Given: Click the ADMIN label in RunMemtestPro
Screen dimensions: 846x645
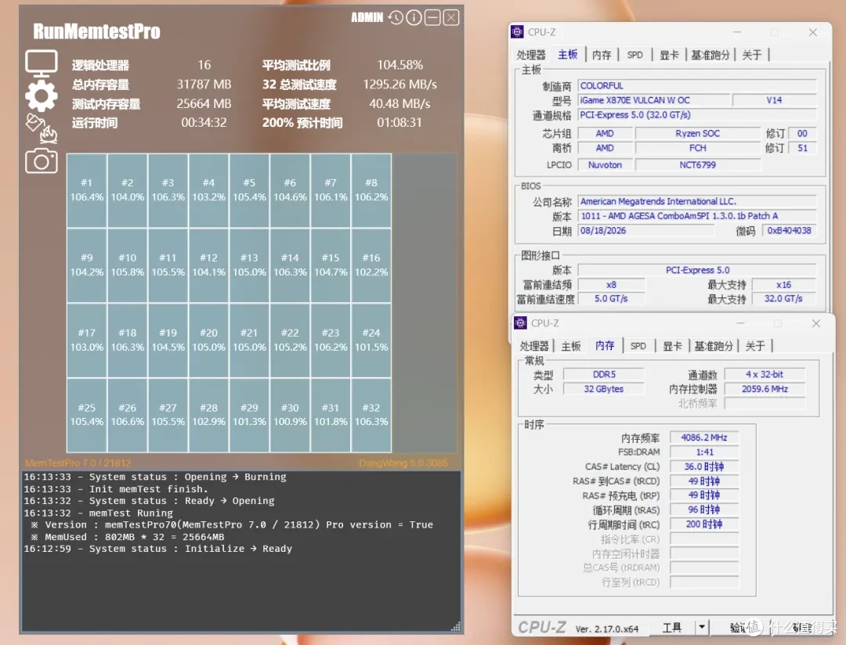Looking at the screenshot, I should (367, 18).
